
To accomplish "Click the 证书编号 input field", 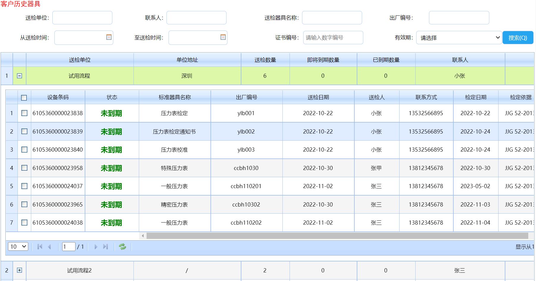I will (x=333, y=38).
